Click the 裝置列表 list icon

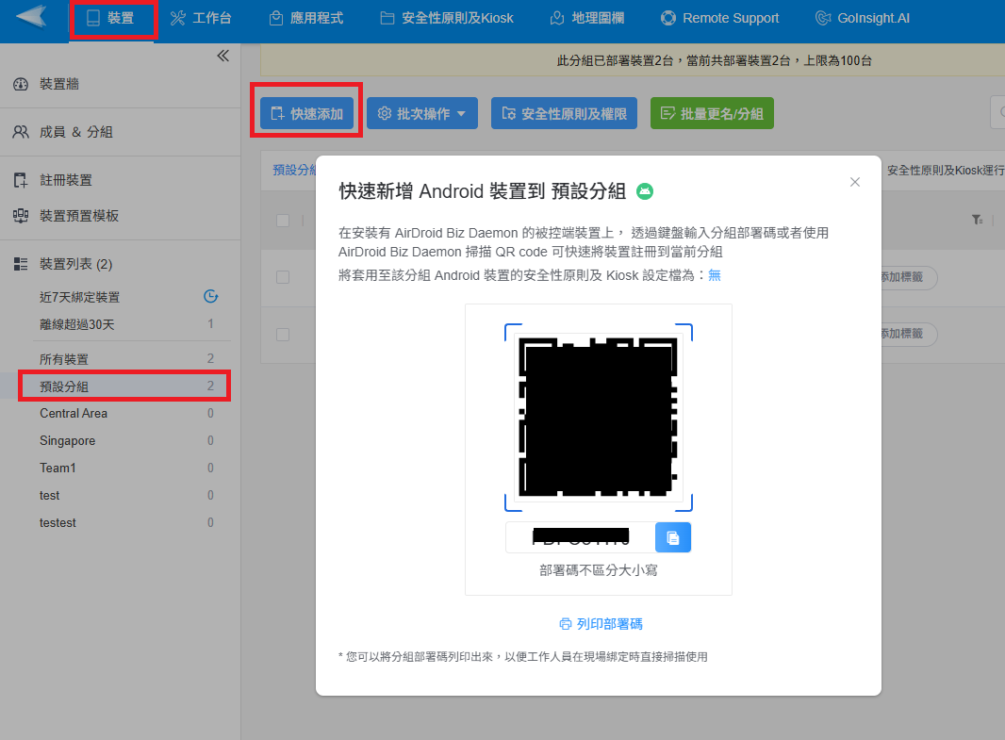point(21,264)
